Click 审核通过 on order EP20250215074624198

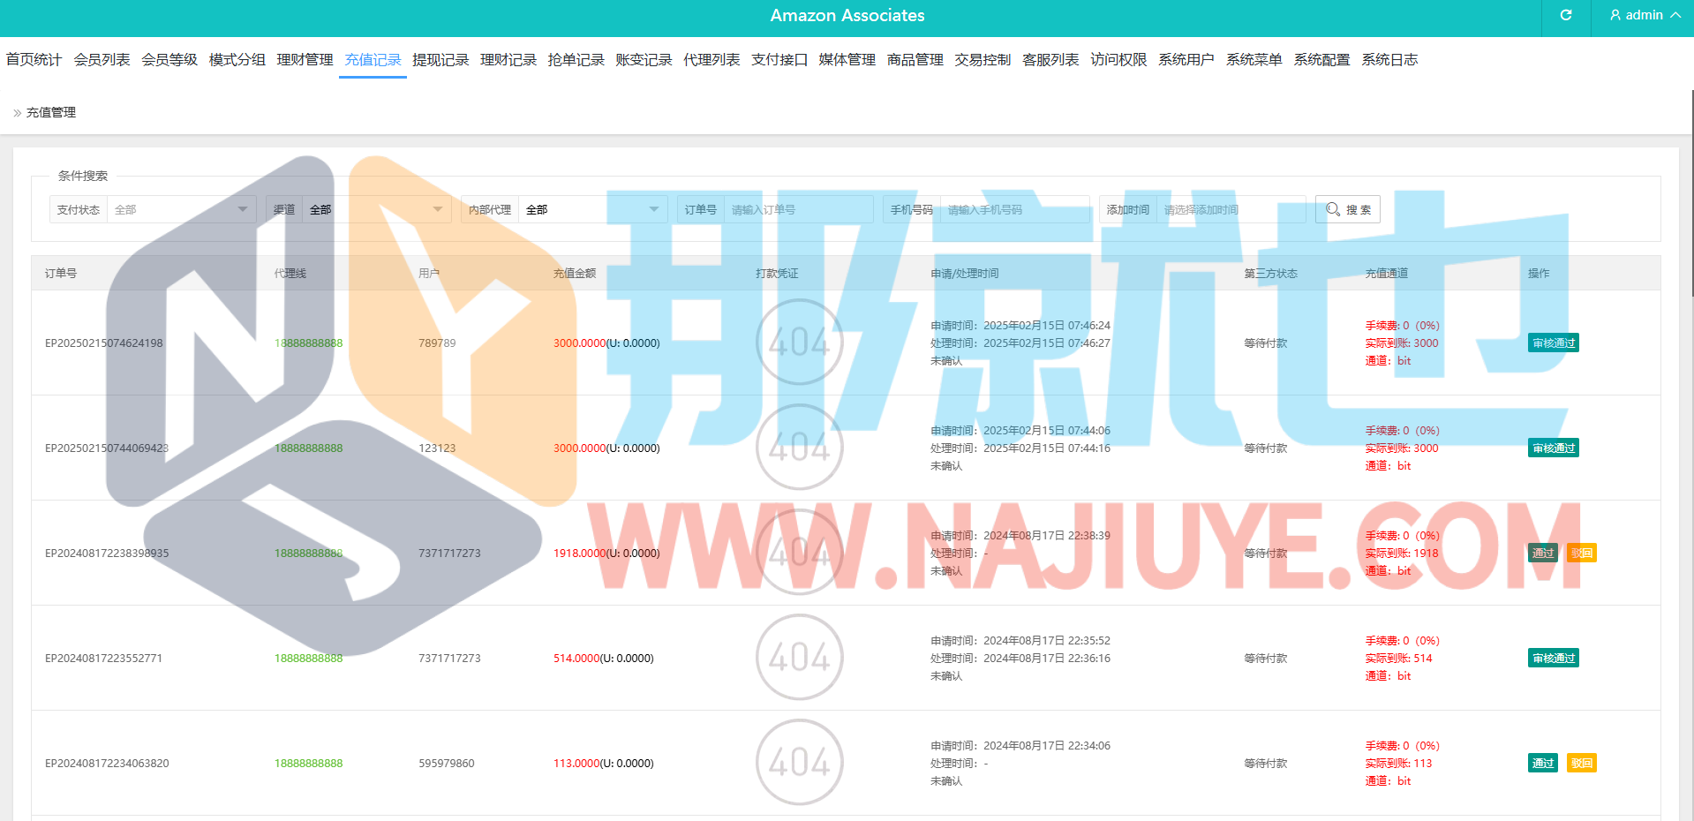(1553, 343)
